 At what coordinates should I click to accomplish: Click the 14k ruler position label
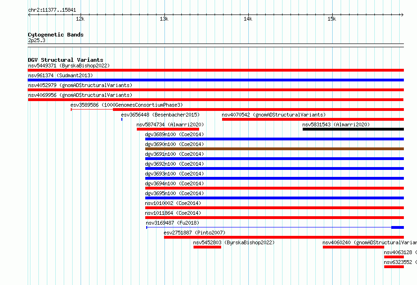[x=248, y=19]
